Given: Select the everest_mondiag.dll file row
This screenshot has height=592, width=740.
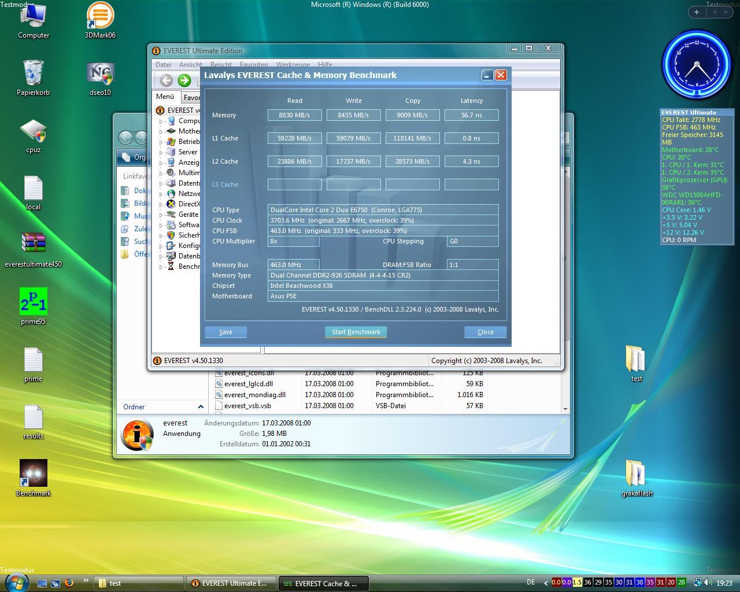Looking at the screenshot, I should 349,394.
